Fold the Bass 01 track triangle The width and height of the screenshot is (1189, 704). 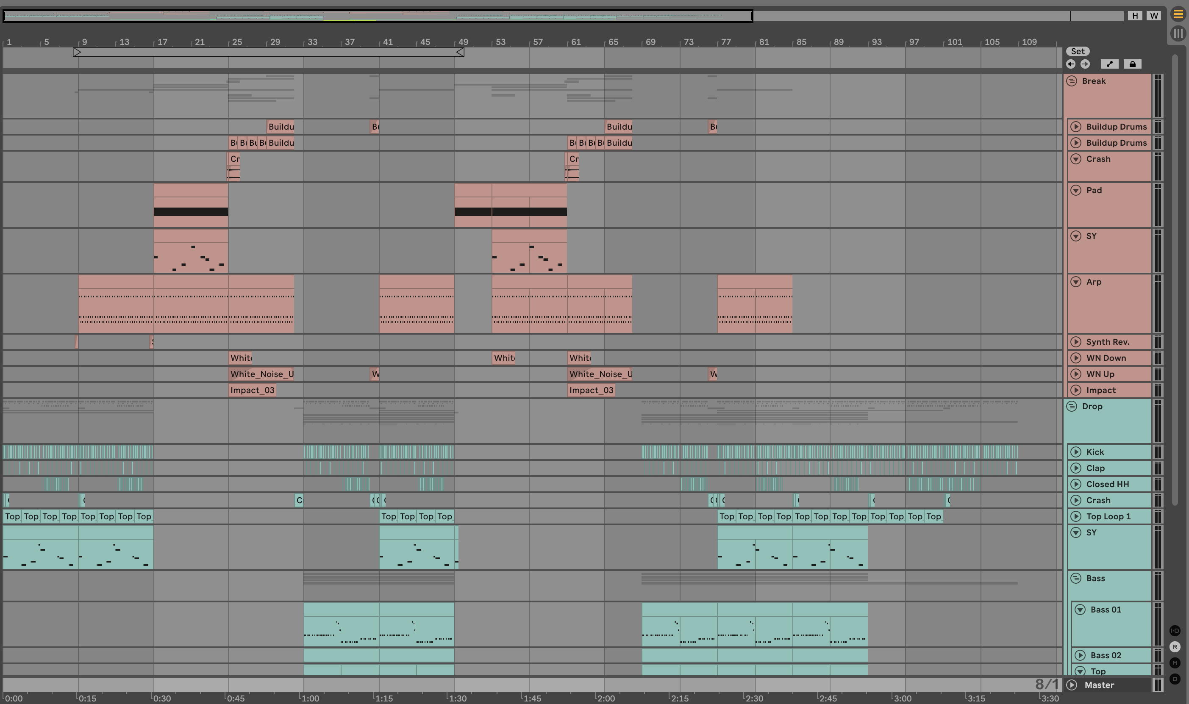[1080, 610]
